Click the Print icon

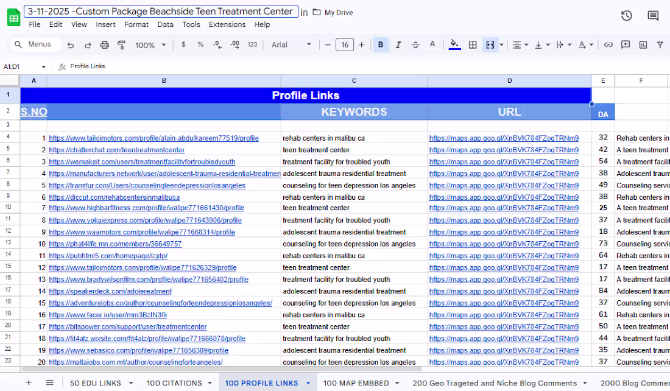(x=104, y=45)
